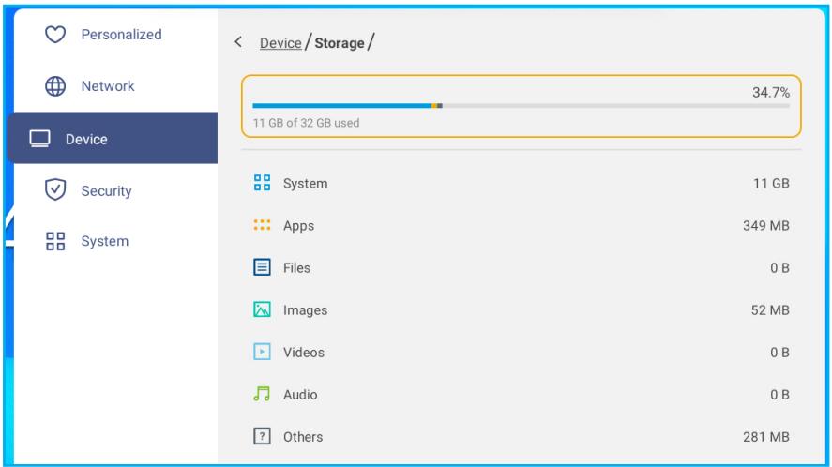Click the shield icon beside Security
832x467 pixels.
coord(55,189)
